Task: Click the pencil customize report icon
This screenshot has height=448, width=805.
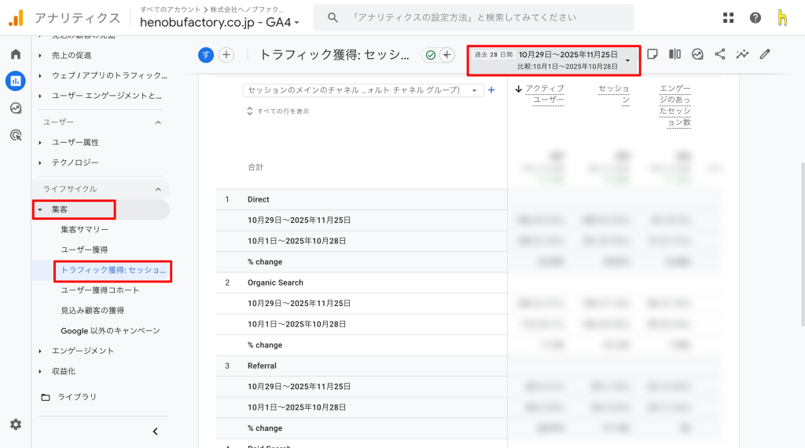Action: (x=765, y=54)
